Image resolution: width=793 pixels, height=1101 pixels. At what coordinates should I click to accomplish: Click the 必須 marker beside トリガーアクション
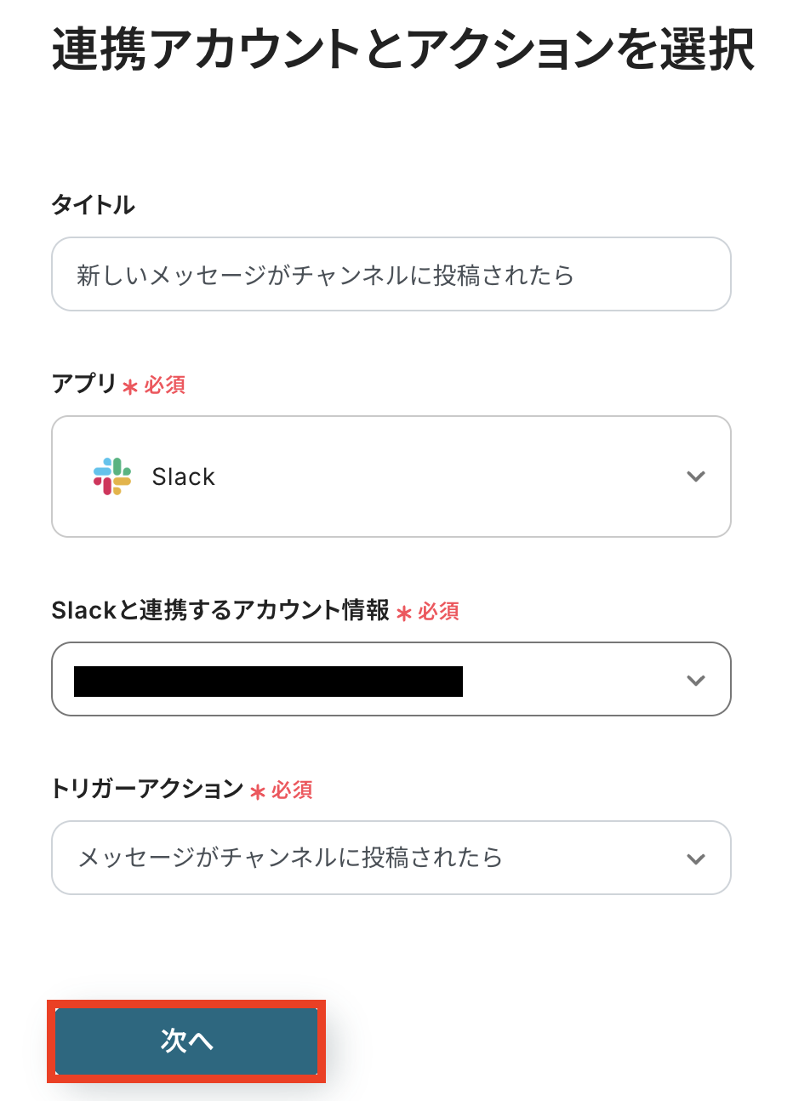coord(292,790)
